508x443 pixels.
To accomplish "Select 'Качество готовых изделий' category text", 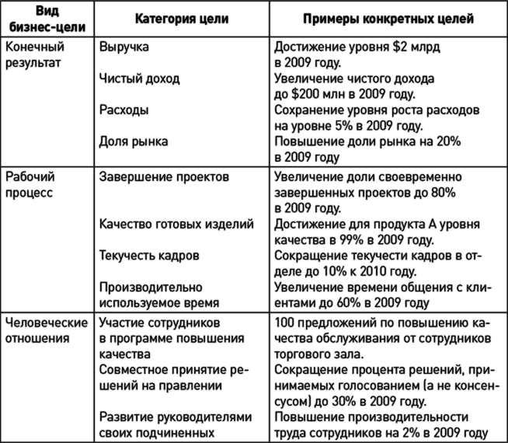I will tap(176, 225).
